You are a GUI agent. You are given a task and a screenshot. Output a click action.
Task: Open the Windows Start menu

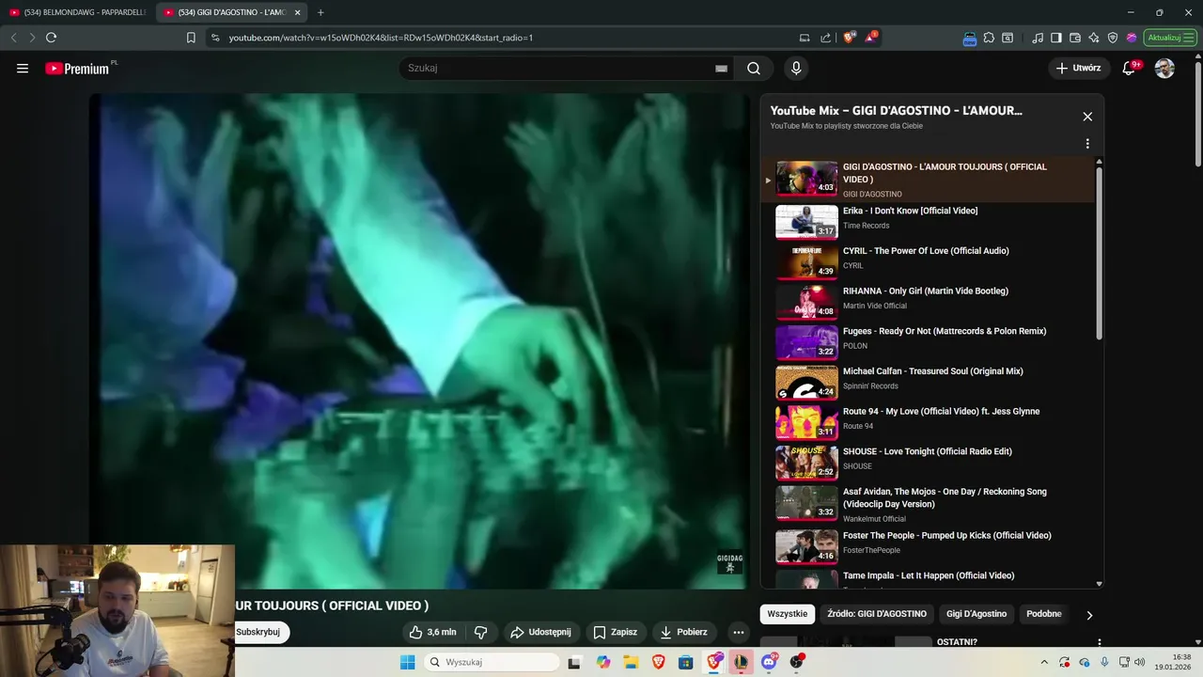(x=407, y=662)
